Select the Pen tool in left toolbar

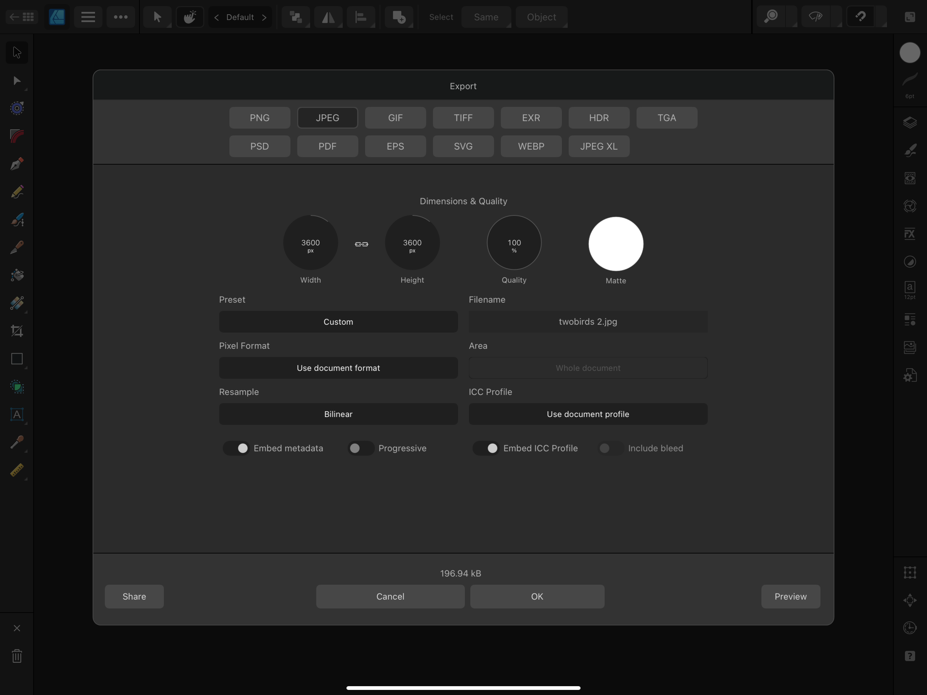[17, 164]
